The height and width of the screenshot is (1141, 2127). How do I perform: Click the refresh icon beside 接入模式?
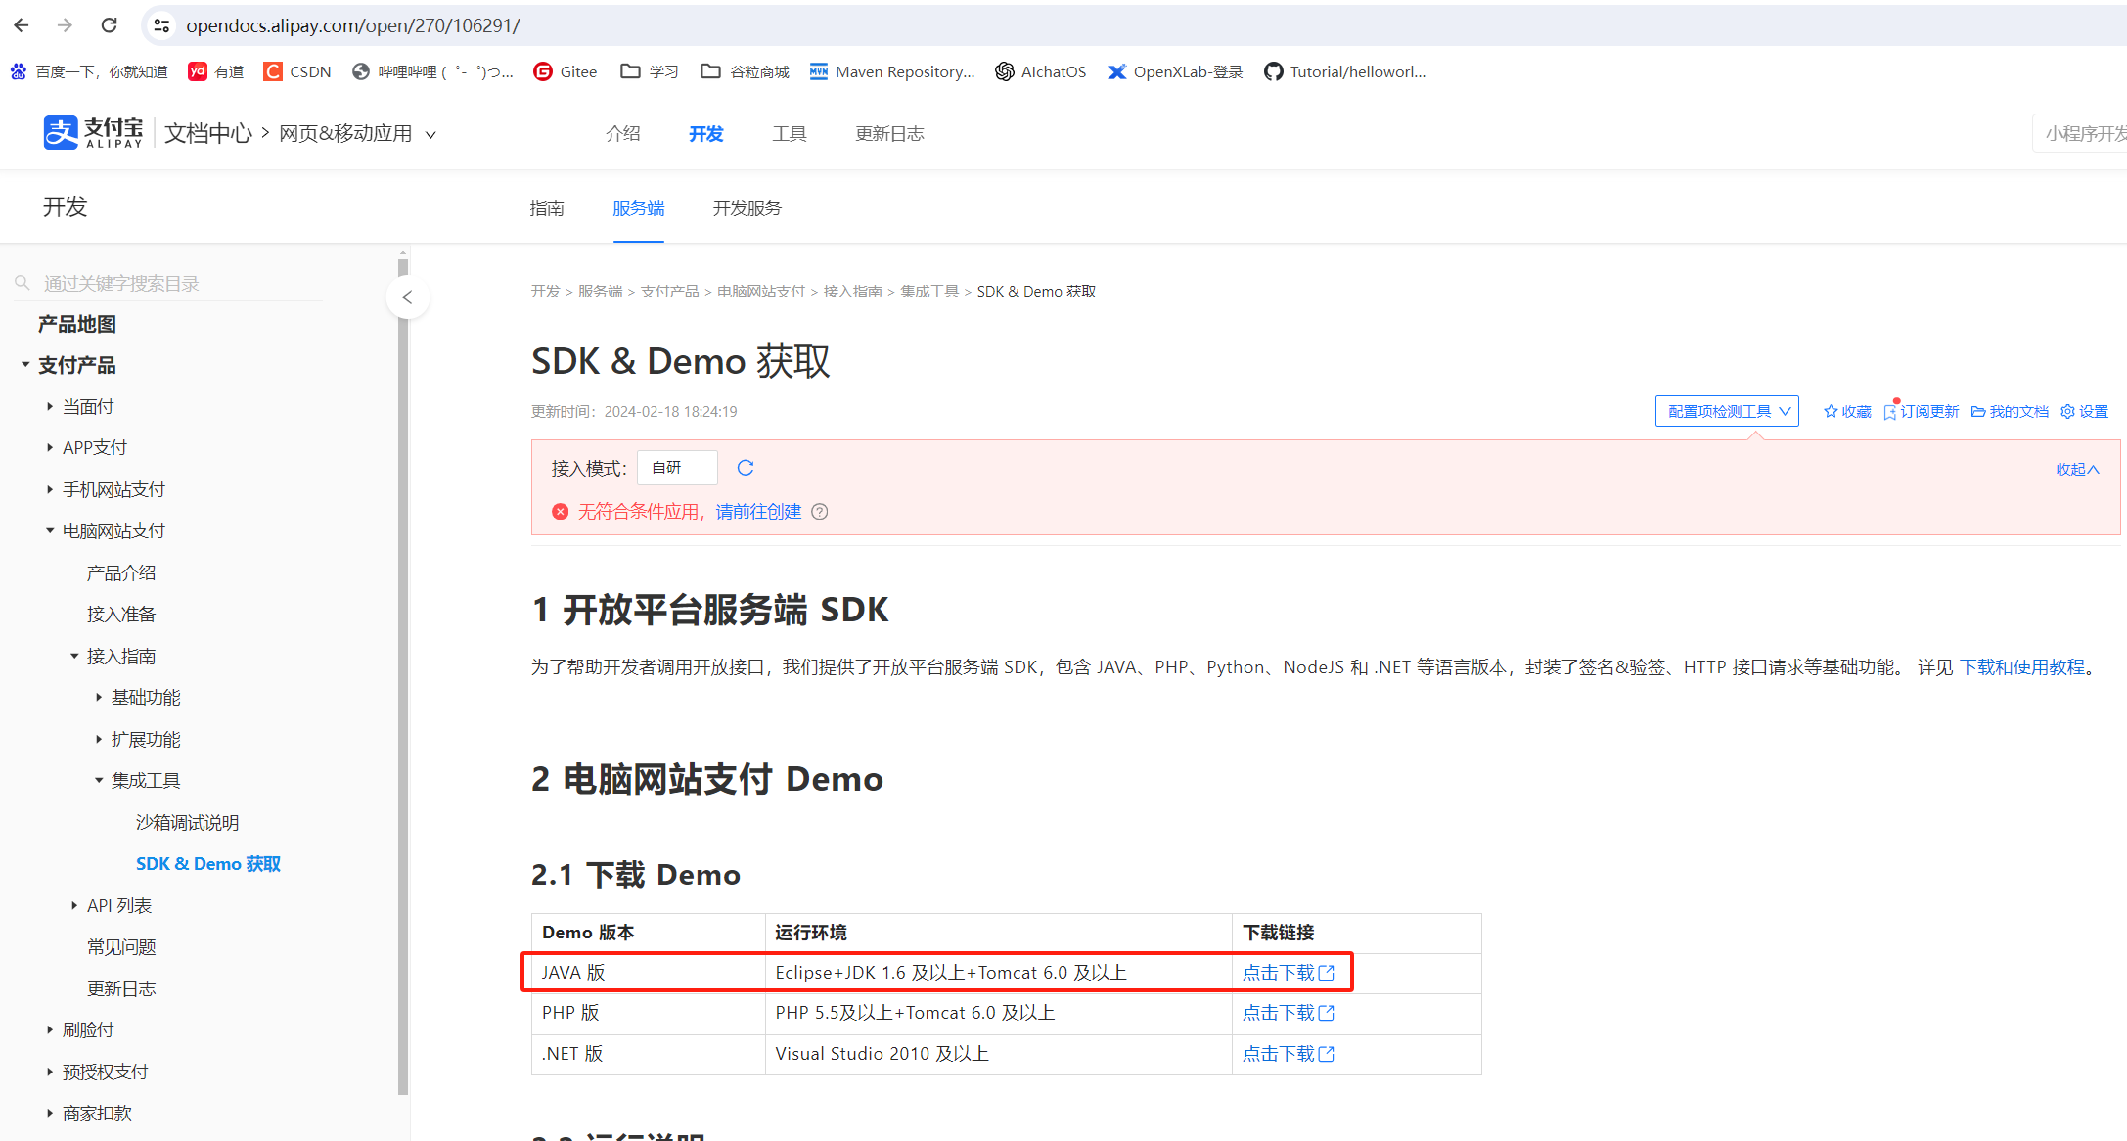pos(746,468)
